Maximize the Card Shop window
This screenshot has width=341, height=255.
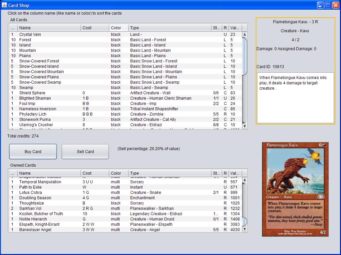tap(328, 5)
